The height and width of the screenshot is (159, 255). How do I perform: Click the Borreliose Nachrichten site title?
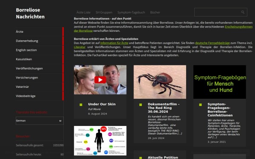[30, 13]
